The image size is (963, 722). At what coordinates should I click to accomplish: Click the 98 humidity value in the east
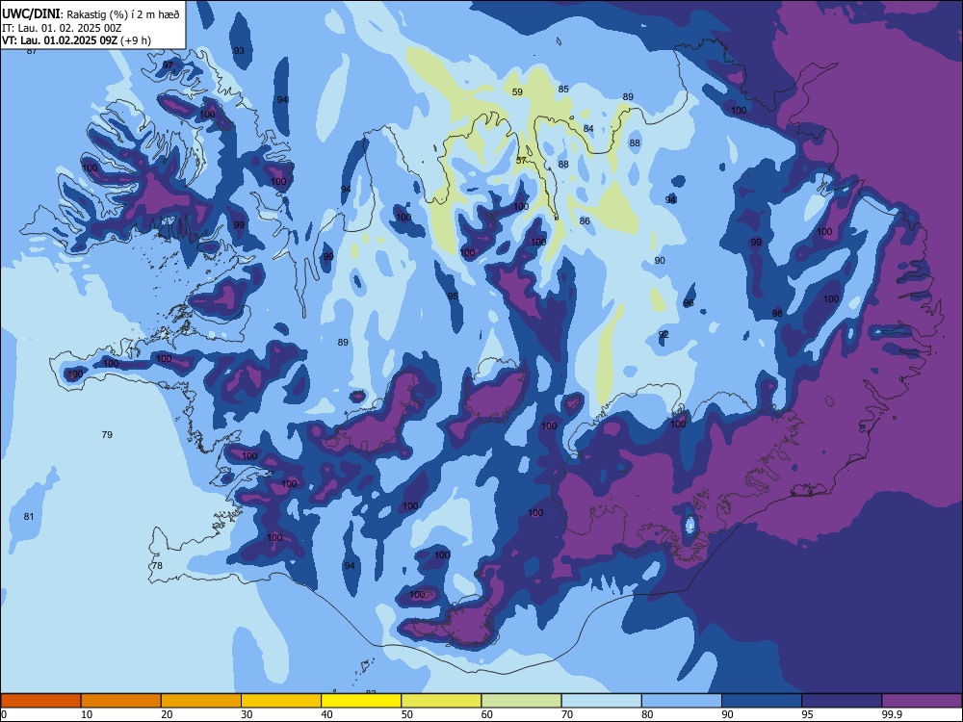(777, 313)
